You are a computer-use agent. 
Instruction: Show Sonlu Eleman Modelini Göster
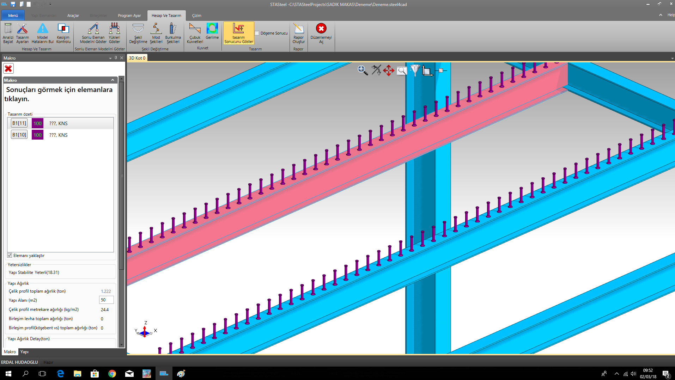pyautogui.click(x=93, y=33)
